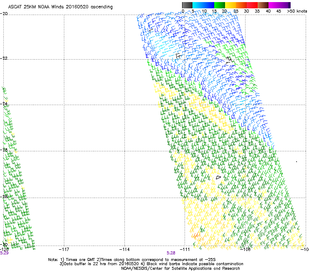This screenshot has width=309, height=271.
Task: Click the brown 35-40 knots legend segment
Action: click(263, 5)
